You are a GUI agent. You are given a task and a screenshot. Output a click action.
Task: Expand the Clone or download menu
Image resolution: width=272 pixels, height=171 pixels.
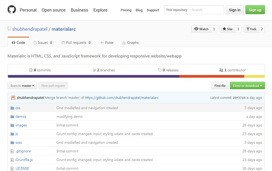click(x=247, y=86)
